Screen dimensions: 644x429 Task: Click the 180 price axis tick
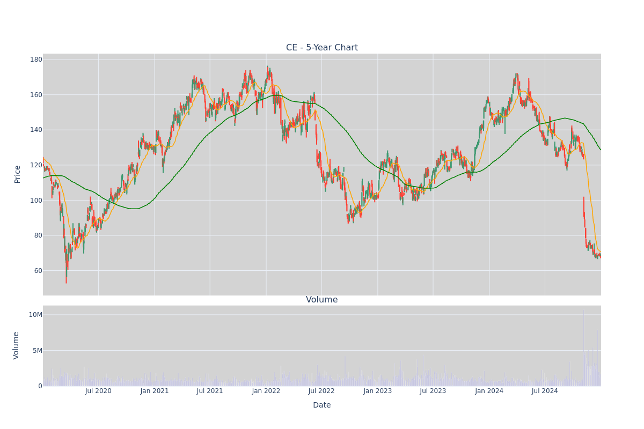(x=36, y=60)
